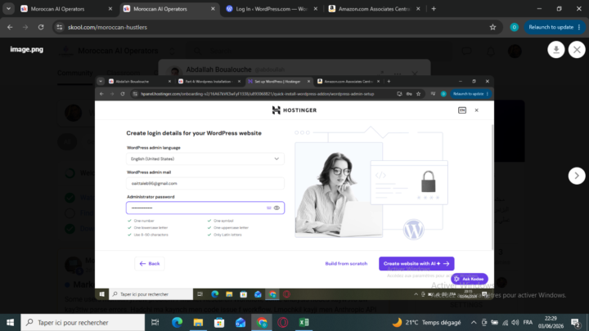The width and height of the screenshot is (589, 331).
Task: Open the Chrome three-dot menu
Action: coord(579,27)
